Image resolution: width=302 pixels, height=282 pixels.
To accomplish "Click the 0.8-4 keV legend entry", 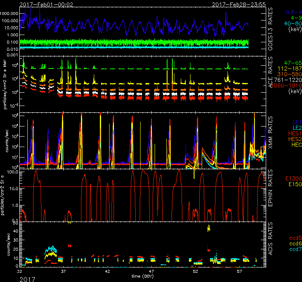I will [291, 13].
